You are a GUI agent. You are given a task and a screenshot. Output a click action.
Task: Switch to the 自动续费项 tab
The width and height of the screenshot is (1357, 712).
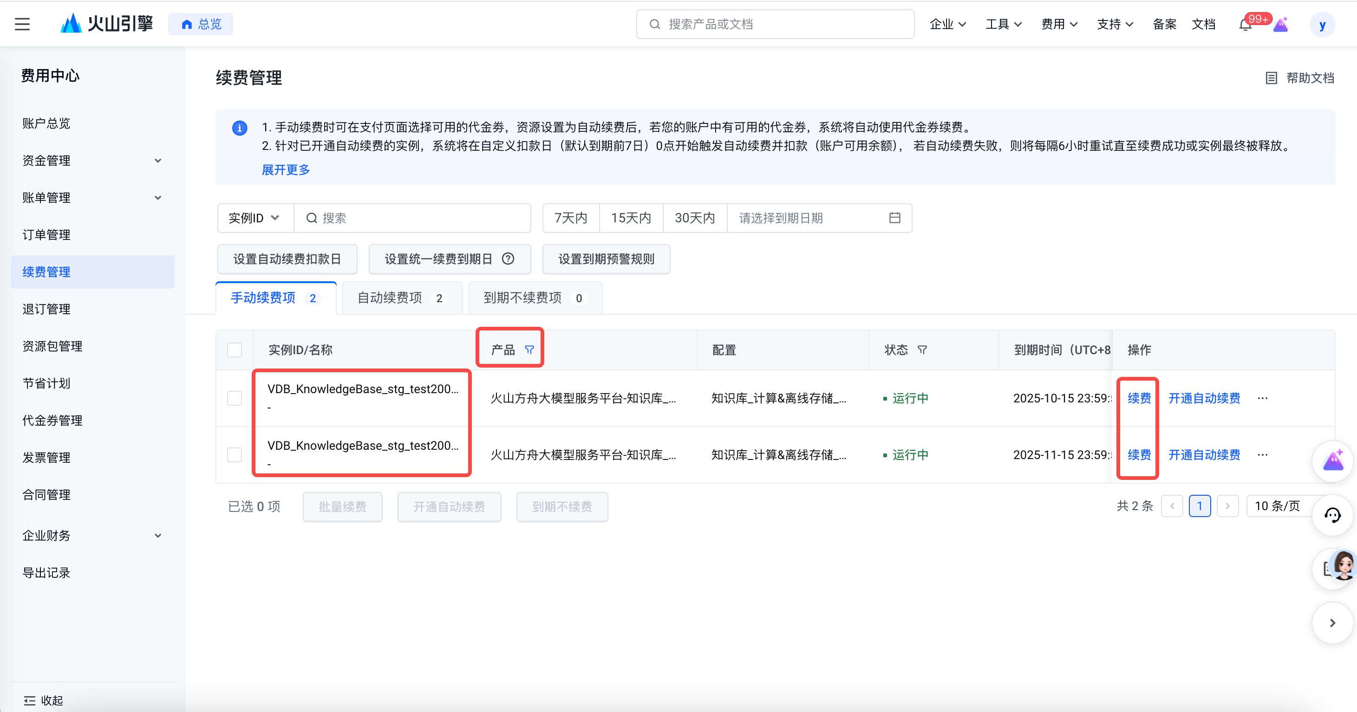tap(401, 298)
